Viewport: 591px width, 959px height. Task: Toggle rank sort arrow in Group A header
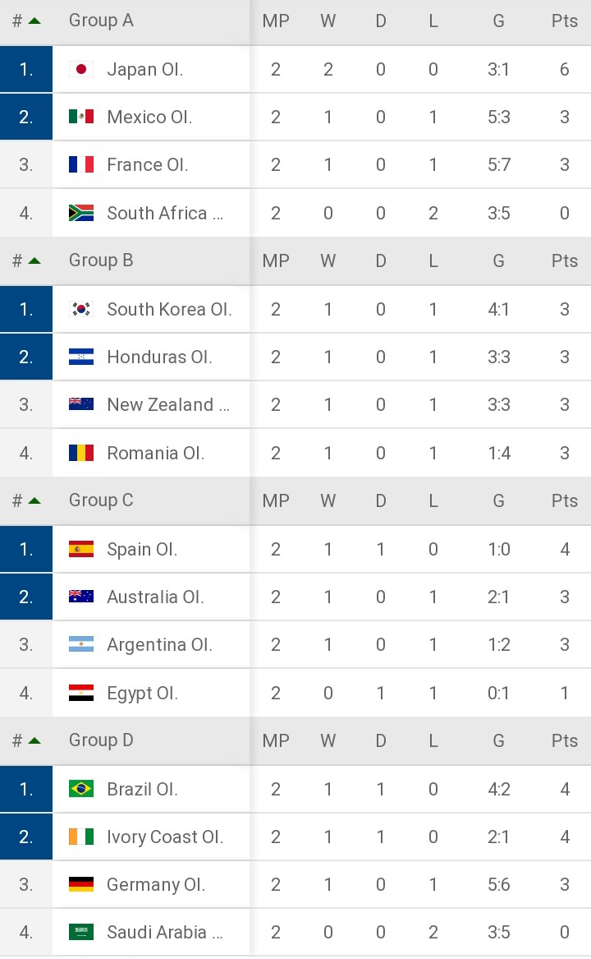34,21
